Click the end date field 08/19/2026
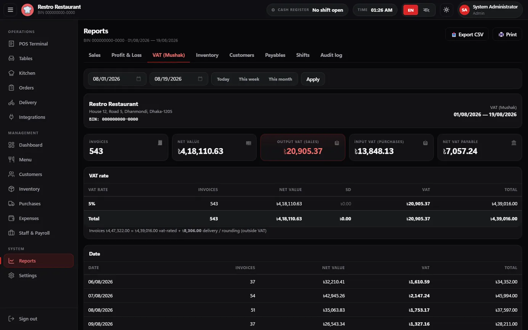This screenshot has height=330, width=528. click(179, 79)
